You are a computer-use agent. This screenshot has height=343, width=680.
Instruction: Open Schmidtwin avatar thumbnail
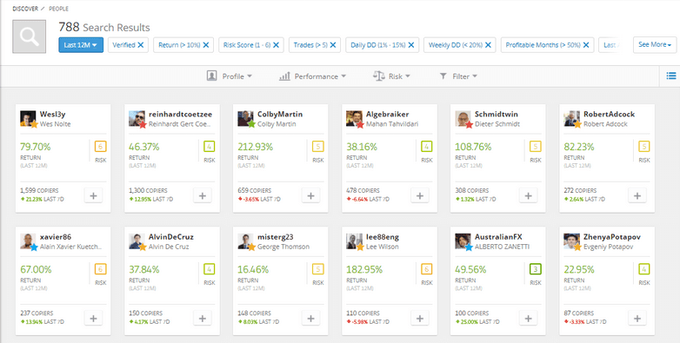(x=463, y=119)
